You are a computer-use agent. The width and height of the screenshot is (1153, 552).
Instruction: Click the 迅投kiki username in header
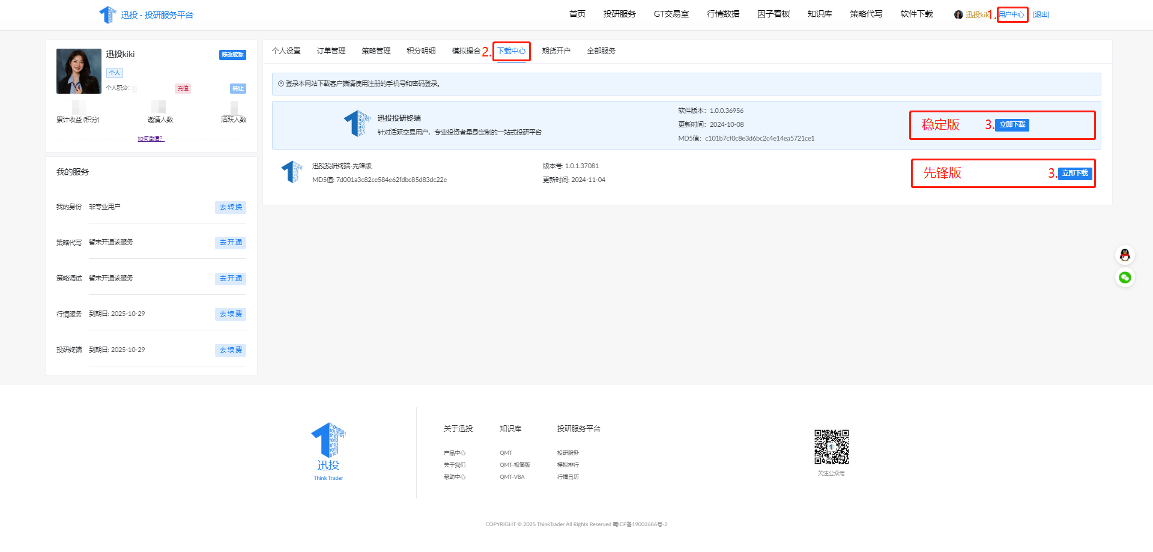pyautogui.click(x=976, y=15)
